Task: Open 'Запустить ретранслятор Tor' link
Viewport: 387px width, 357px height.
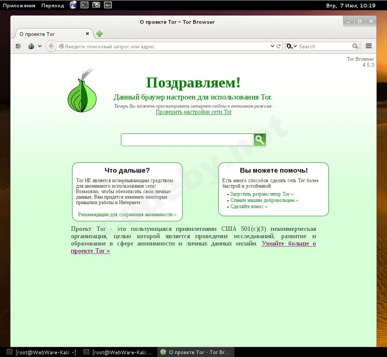Action: 262,194
